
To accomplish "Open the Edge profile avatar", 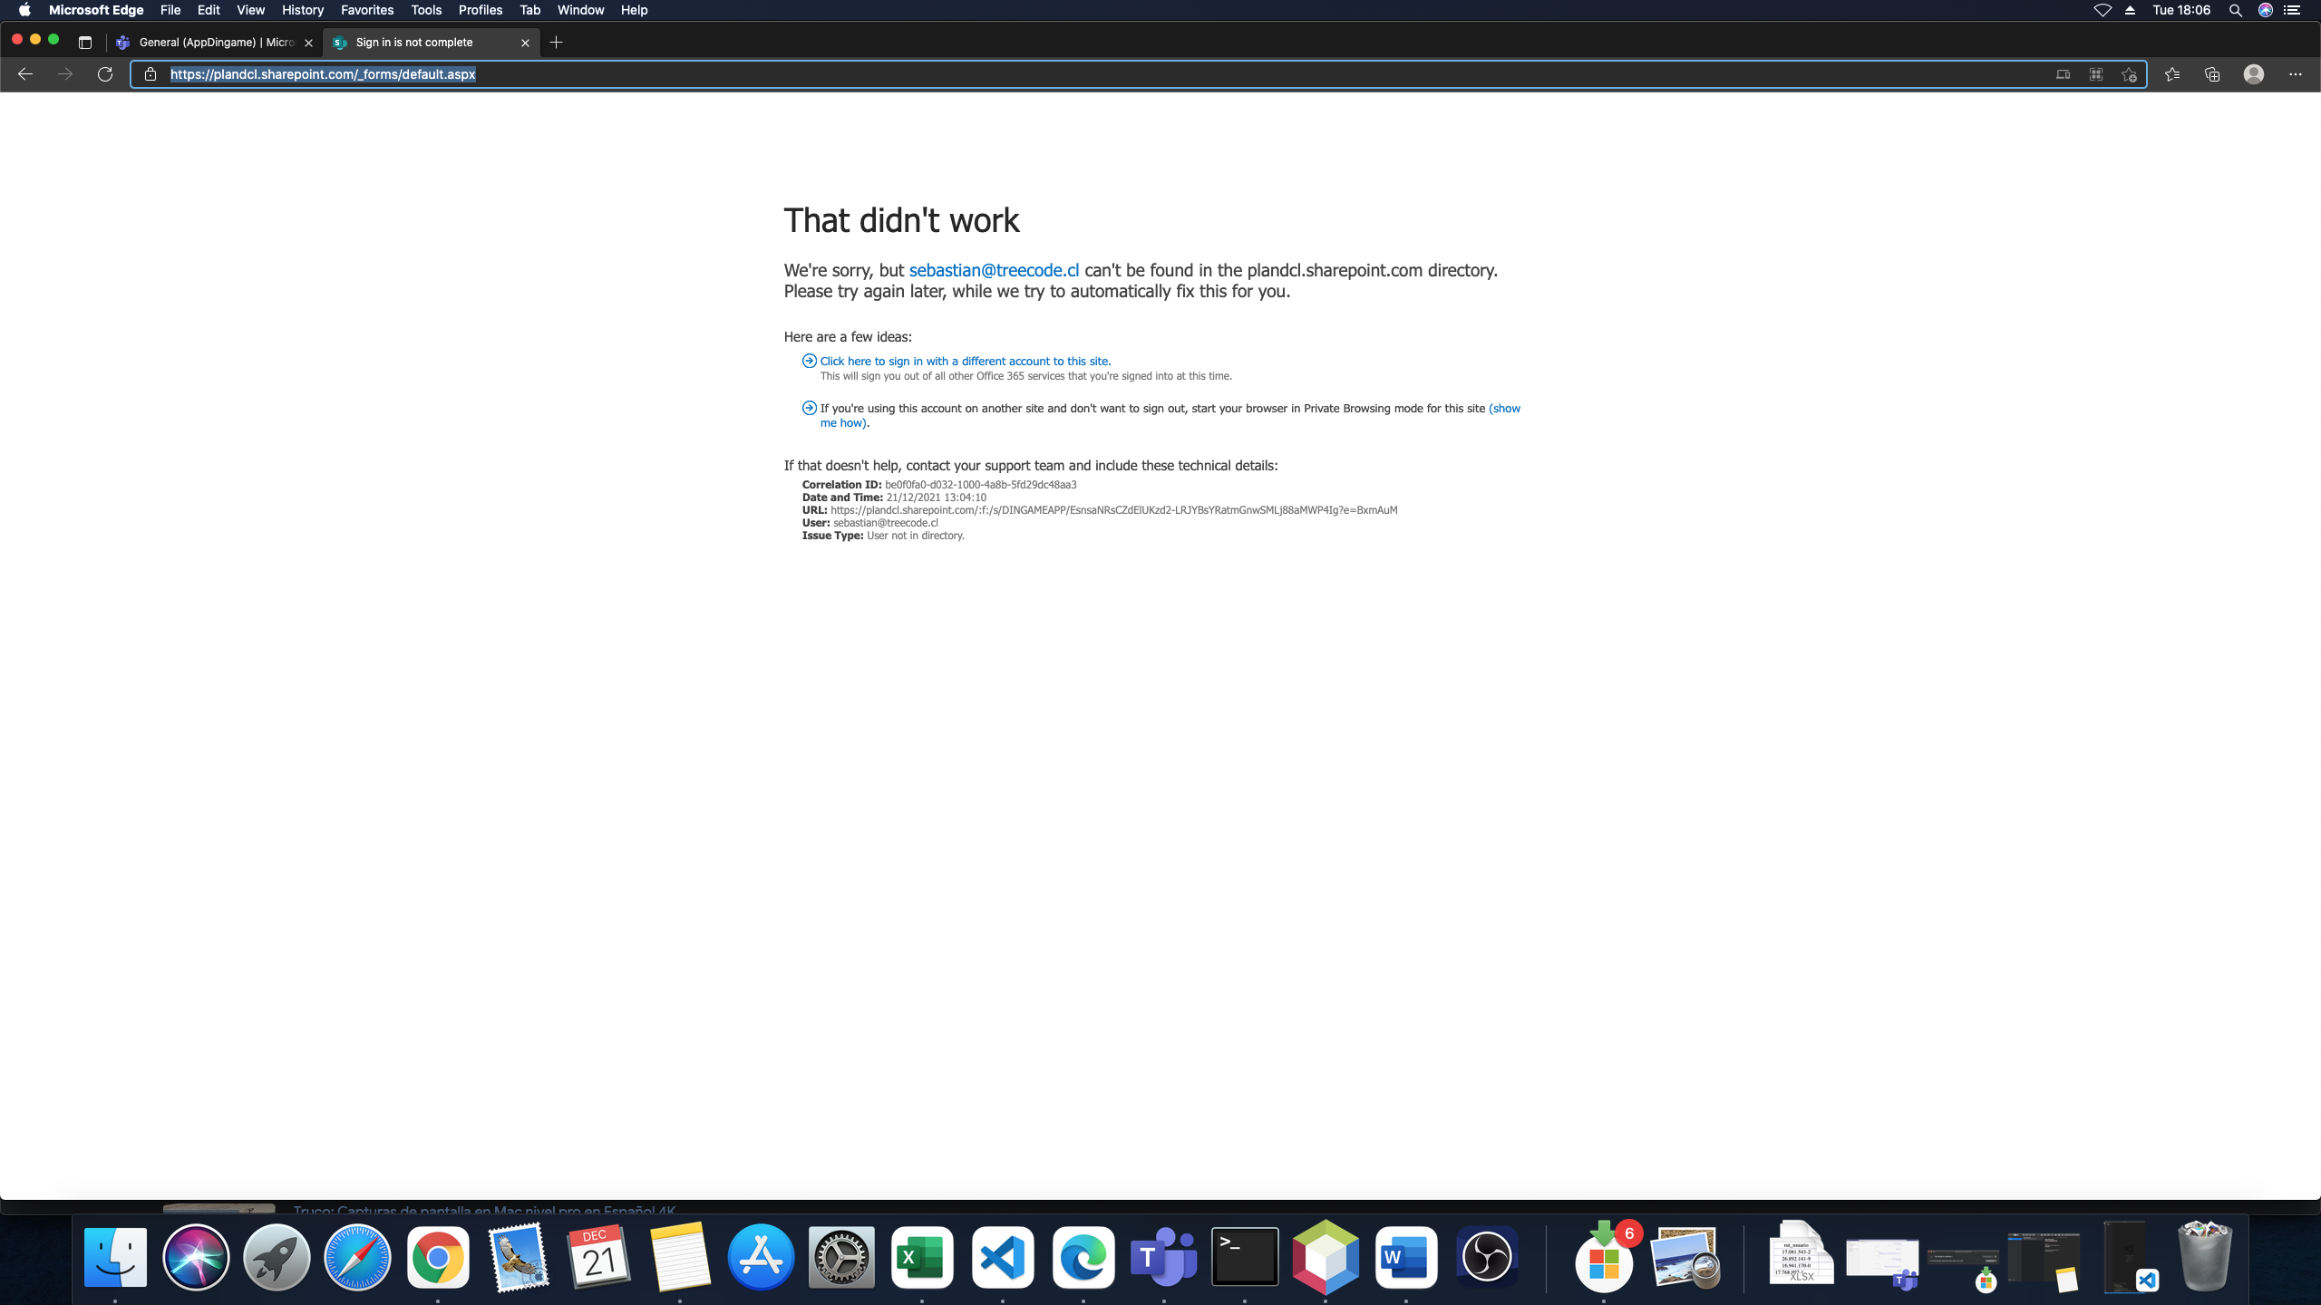I will point(2254,74).
